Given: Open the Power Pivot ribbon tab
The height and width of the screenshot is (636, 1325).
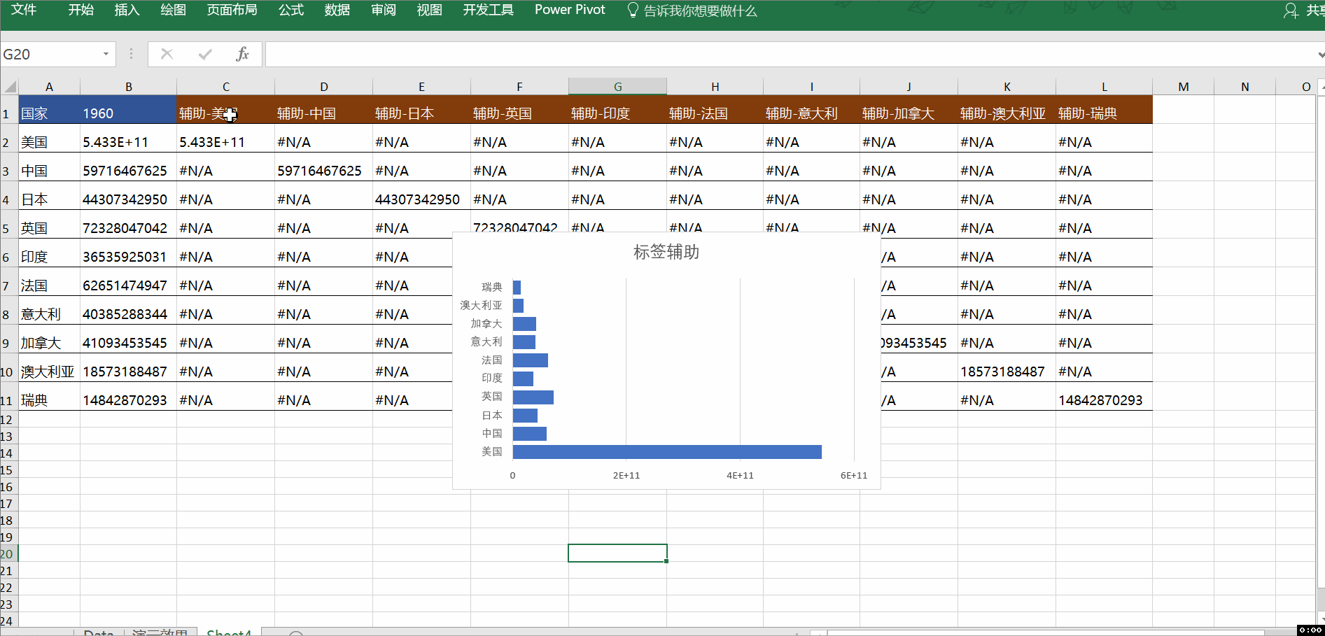Looking at the screenshot, I should click(x=569, y=10).
